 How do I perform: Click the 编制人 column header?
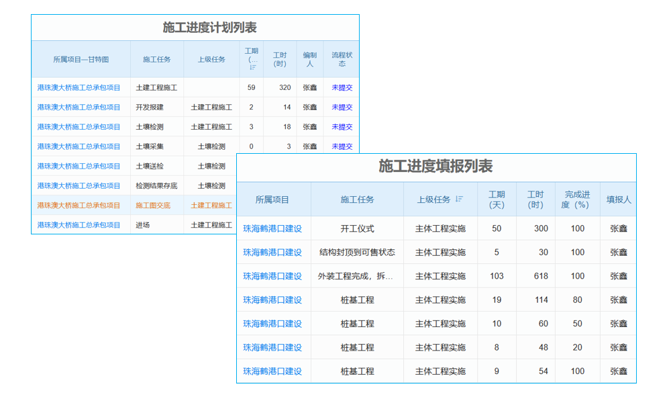(x=309, y=59)
